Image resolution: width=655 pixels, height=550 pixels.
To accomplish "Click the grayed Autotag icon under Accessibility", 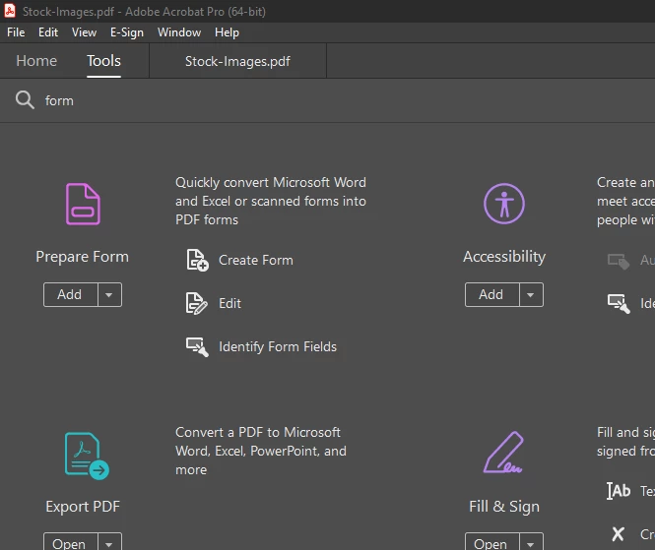I will click(619, 262).
